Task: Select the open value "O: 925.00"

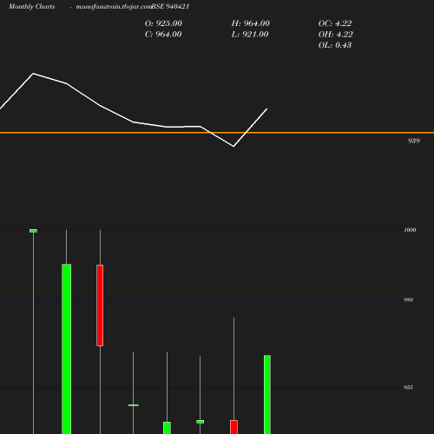Action: (163, 23)
